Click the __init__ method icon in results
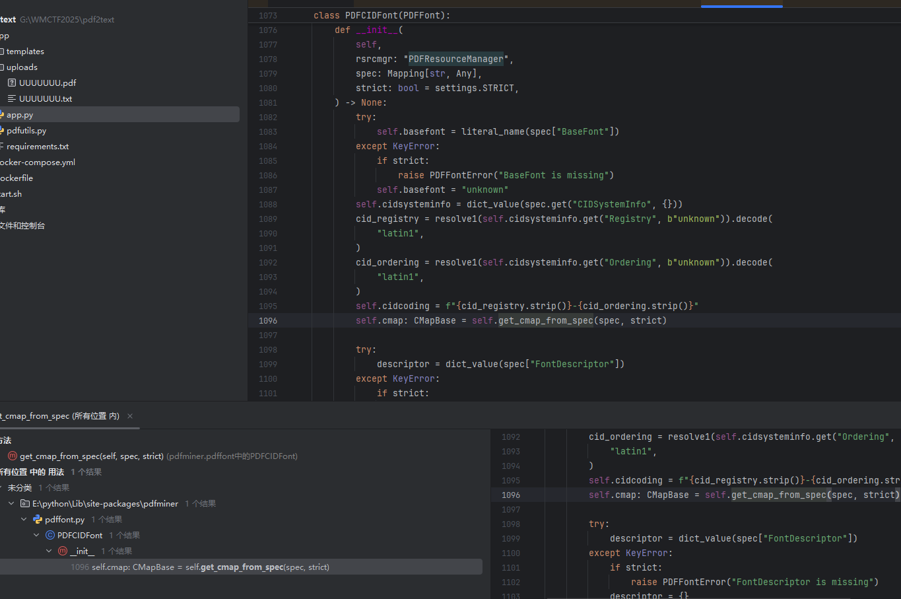 (x=63, y=551)
